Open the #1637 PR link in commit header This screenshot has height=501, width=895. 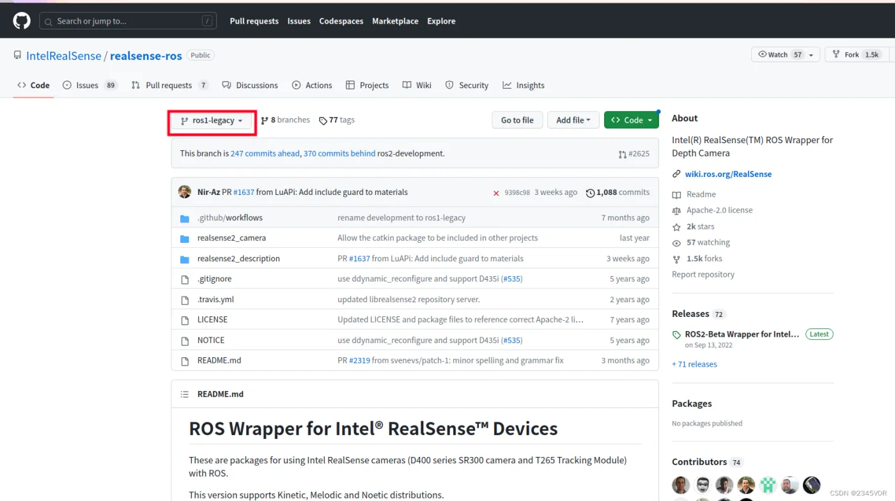pos(244,192)
